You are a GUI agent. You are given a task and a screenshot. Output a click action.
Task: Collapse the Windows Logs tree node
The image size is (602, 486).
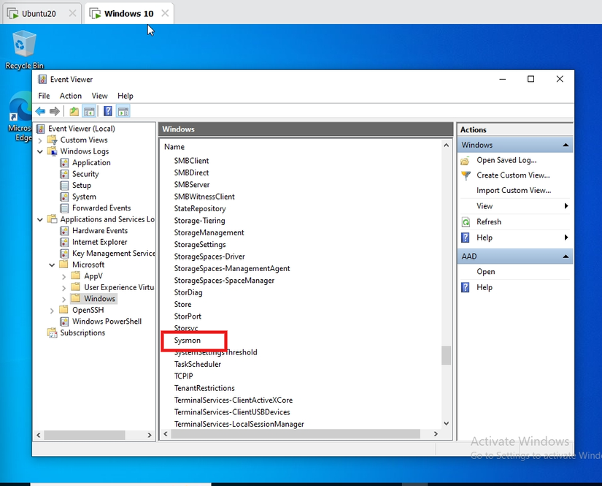pyautogui.click(x=40, y=151)
